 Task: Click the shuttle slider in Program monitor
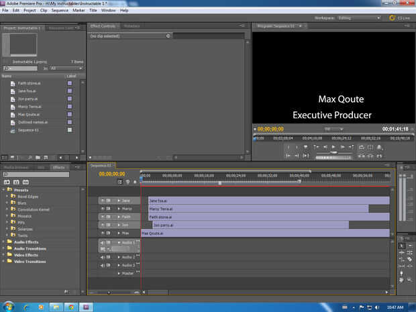[x=334, y=152]
